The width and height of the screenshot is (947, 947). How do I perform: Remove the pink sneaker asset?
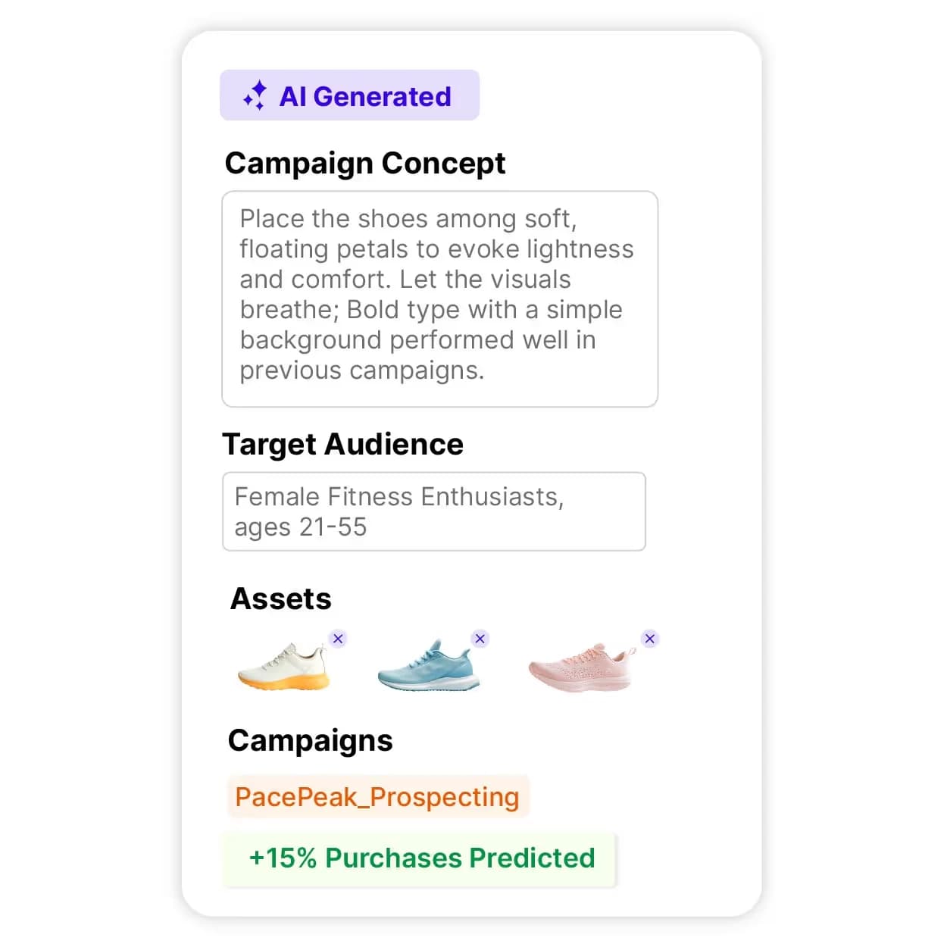[649, 639]
